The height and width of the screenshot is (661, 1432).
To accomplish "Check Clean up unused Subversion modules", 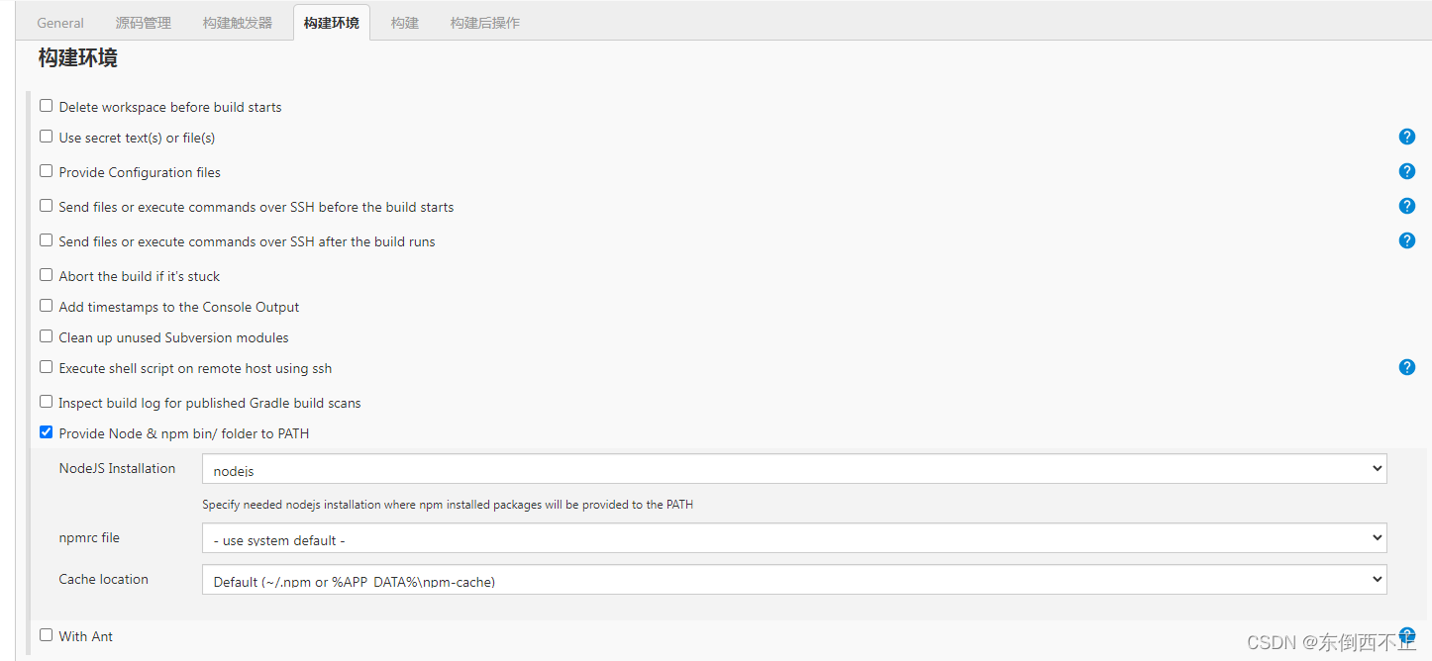I will pyautogui.click(x=46, y=335).
